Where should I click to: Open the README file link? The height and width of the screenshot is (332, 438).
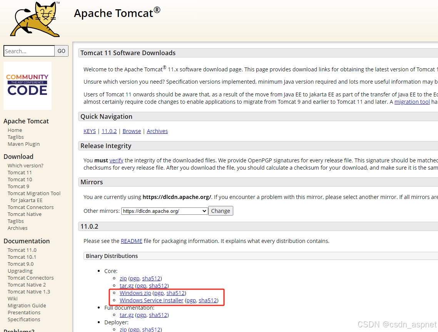click(132, 241)
